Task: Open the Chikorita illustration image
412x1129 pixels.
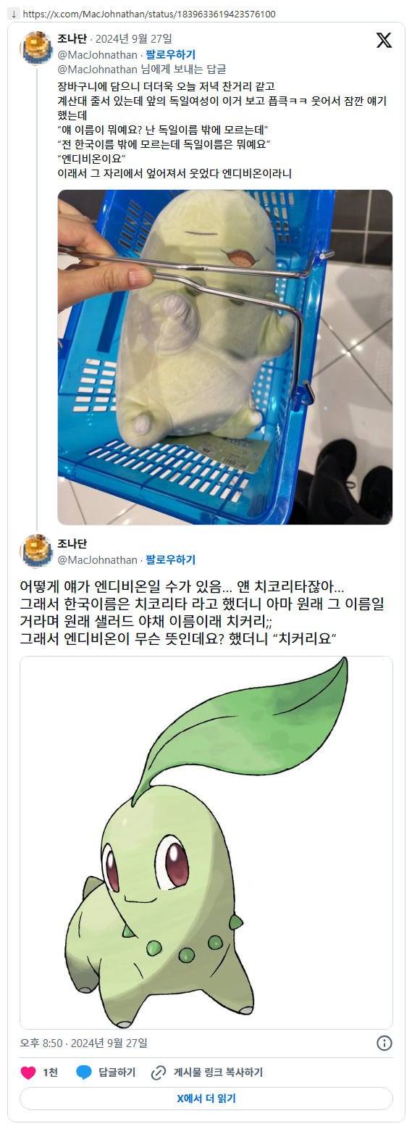Action: point(206,842)
